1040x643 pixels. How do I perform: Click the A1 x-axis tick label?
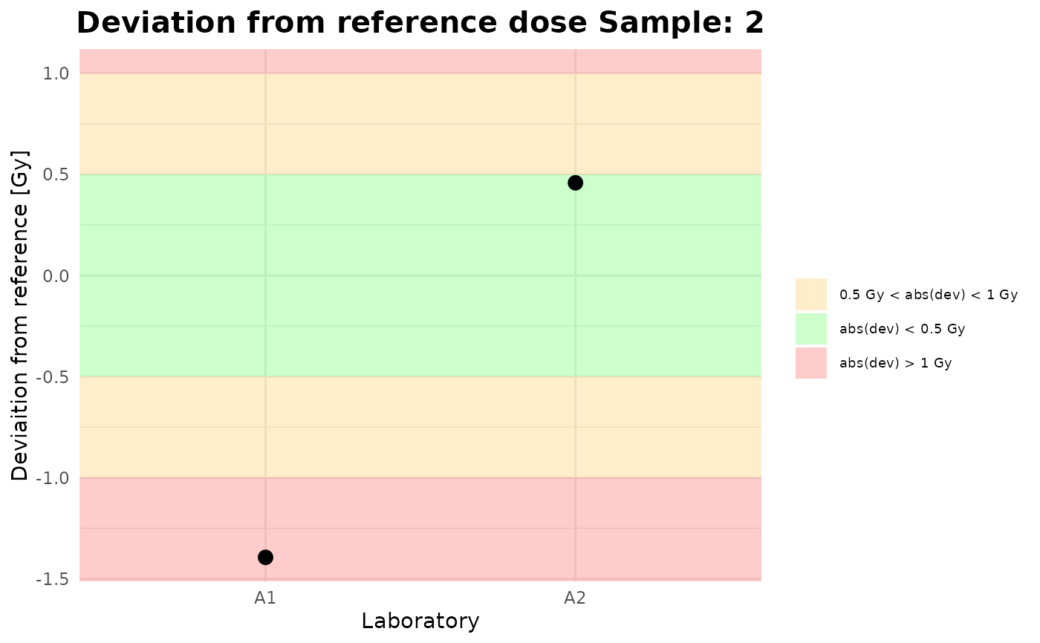[265, 598]
